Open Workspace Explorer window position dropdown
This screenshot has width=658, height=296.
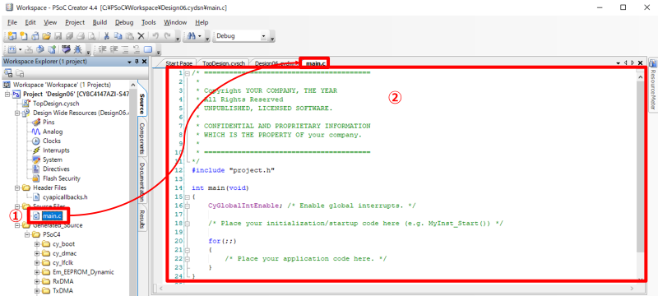[130, 62]
